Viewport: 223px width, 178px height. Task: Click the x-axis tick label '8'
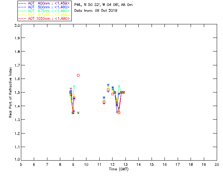point(60,164)
